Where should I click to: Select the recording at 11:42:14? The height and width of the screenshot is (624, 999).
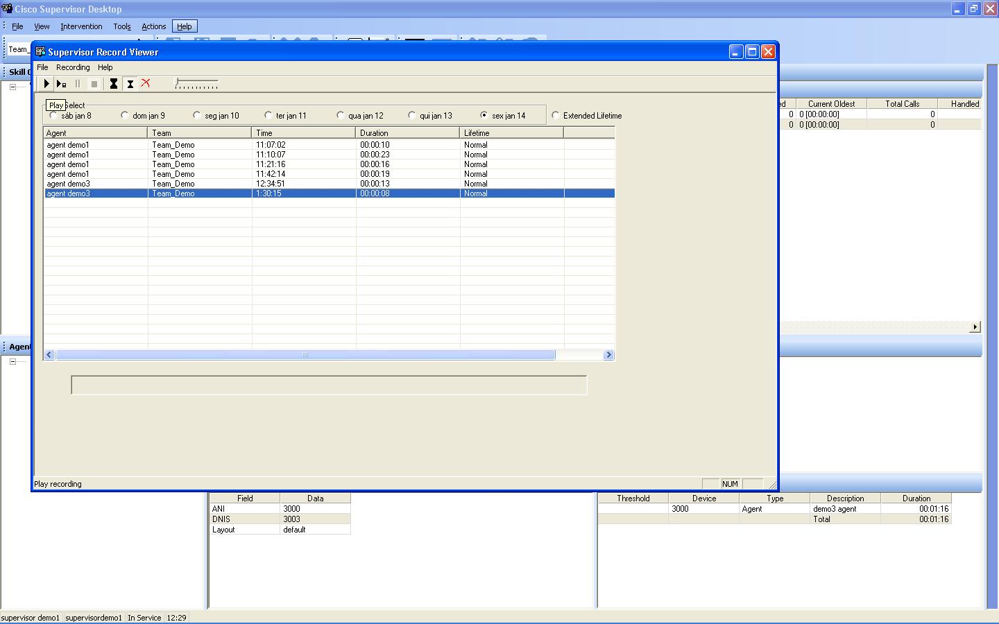330,174
